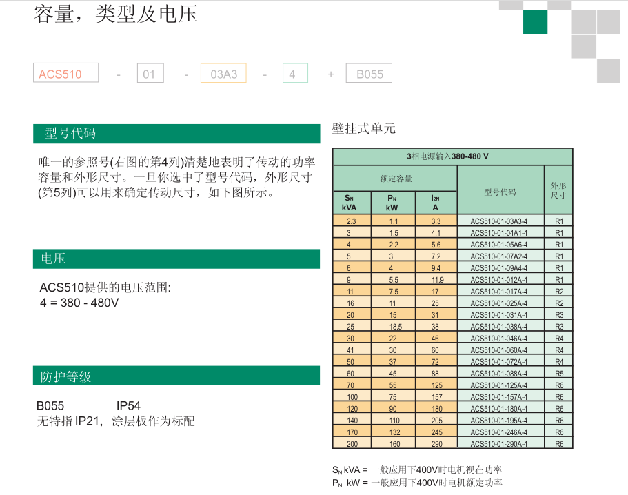
Task: Click the 11.9 A current cell
Action: pos(436,279)
